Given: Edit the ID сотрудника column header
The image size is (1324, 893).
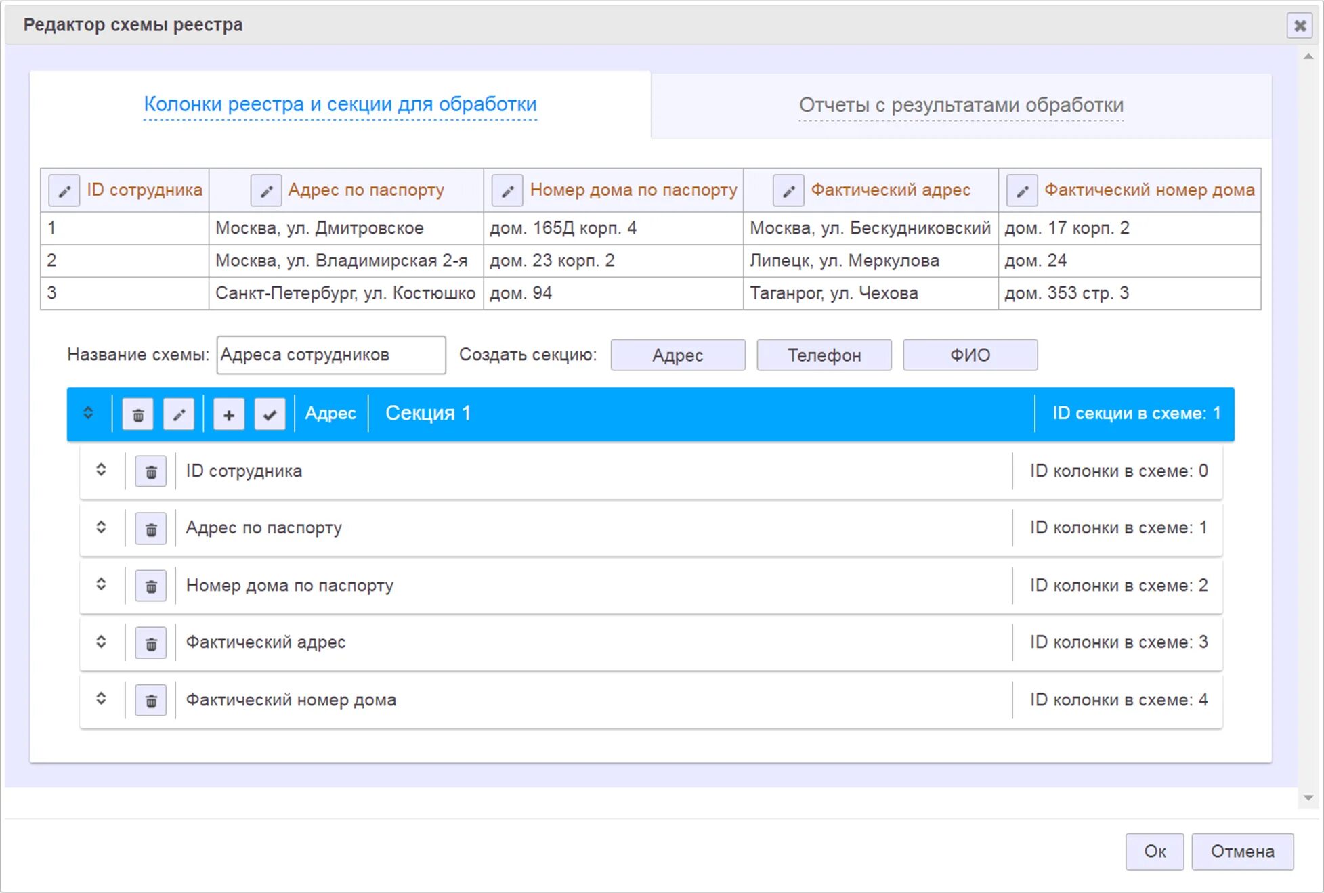Looking at the screenshot, I should click(64, 191).
